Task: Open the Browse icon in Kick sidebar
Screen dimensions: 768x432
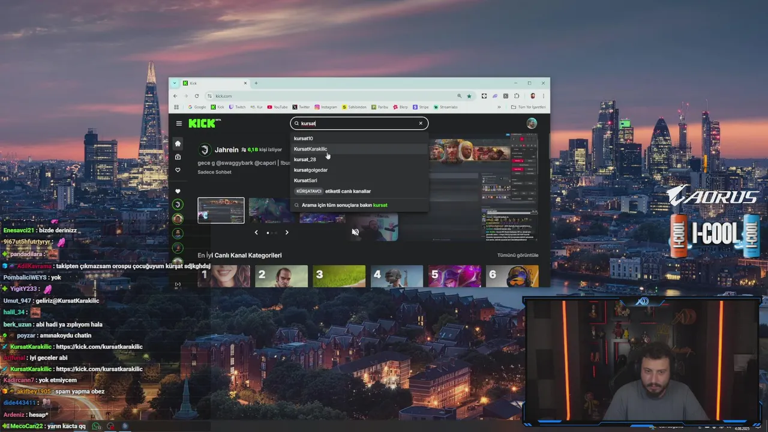Action: (178, 157)
